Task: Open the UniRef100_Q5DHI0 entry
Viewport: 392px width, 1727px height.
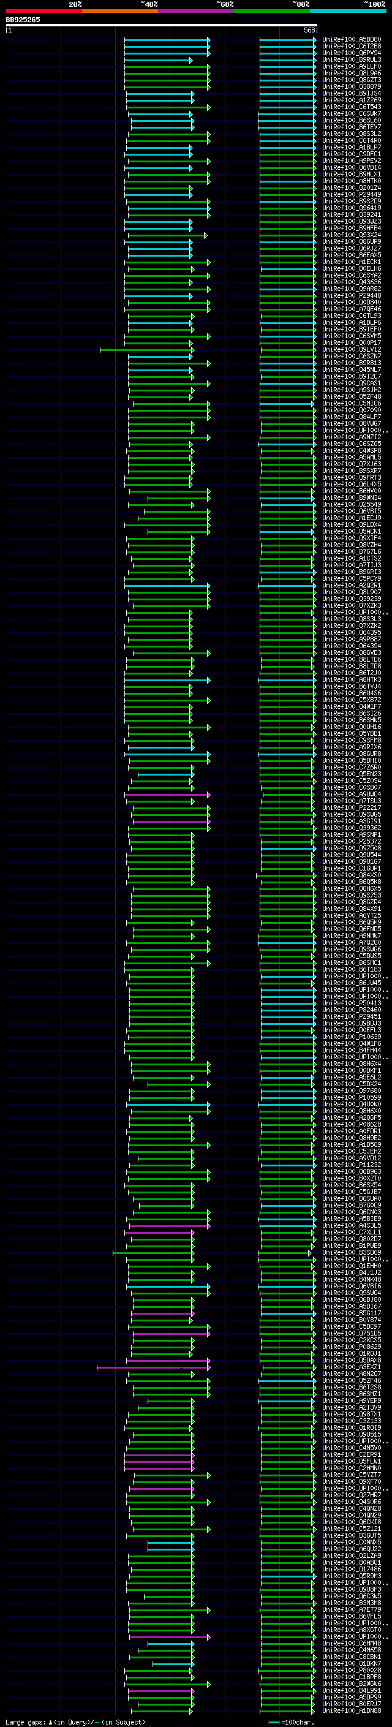Action: [352, 760]
